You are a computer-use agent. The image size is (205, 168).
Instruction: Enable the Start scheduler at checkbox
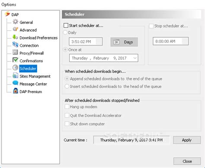coord(66,26)
